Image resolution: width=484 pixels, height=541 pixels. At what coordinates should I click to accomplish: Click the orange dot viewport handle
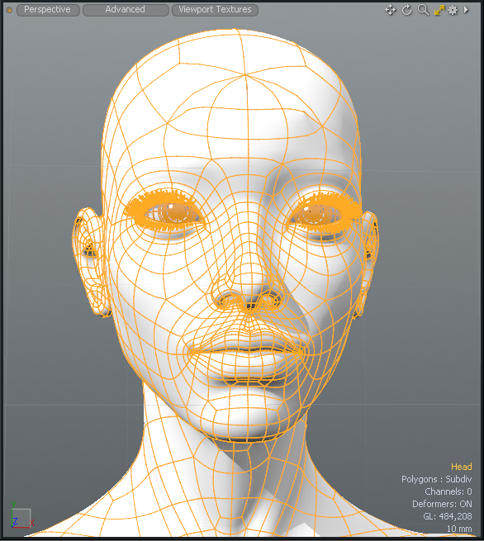(x=9, y=10)
